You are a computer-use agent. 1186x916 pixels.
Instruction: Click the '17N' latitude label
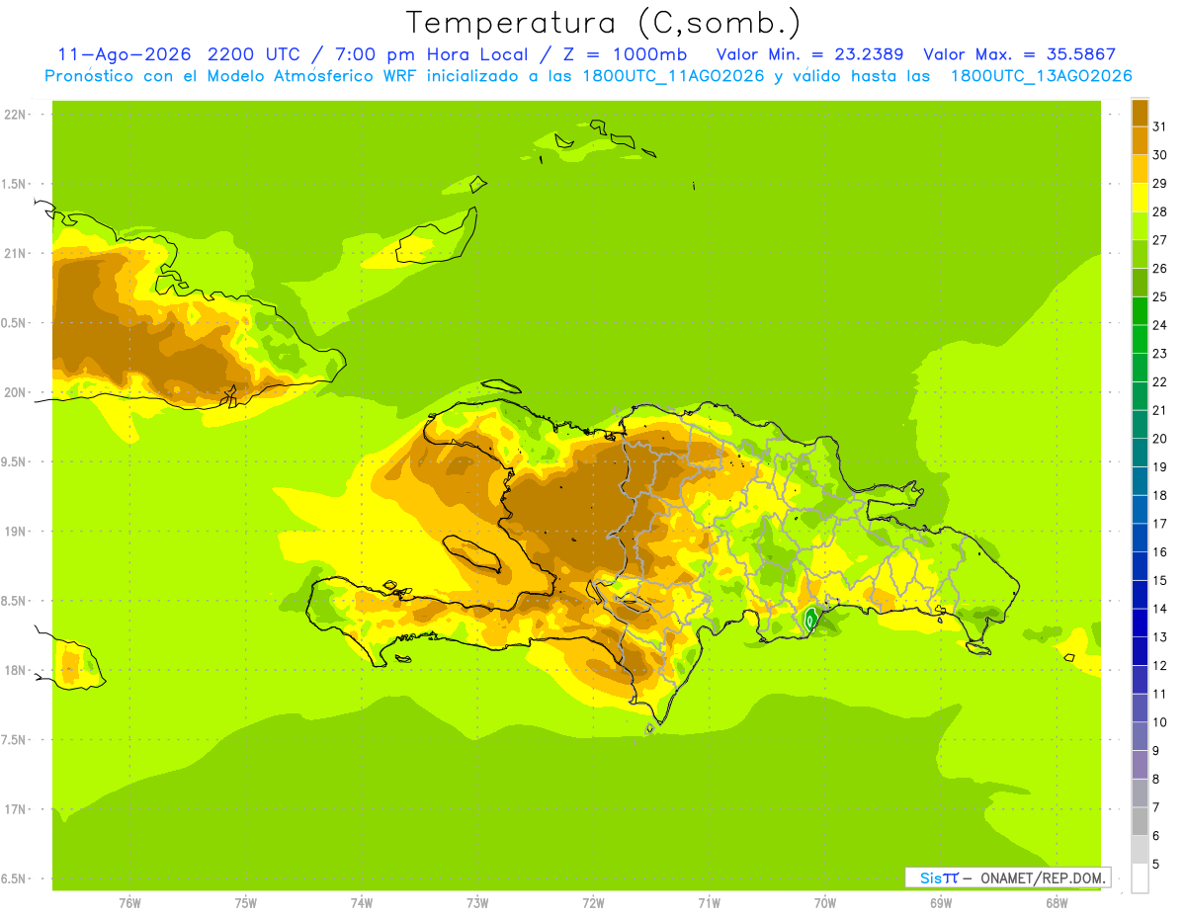click(x=16, y=809)
